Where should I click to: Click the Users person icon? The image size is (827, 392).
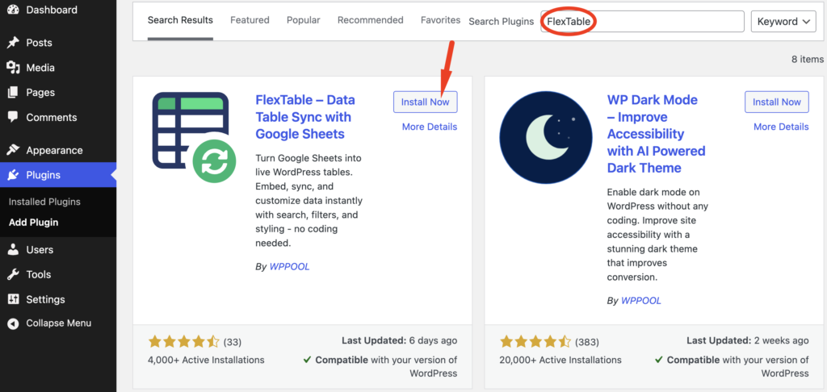pos(13,250)
